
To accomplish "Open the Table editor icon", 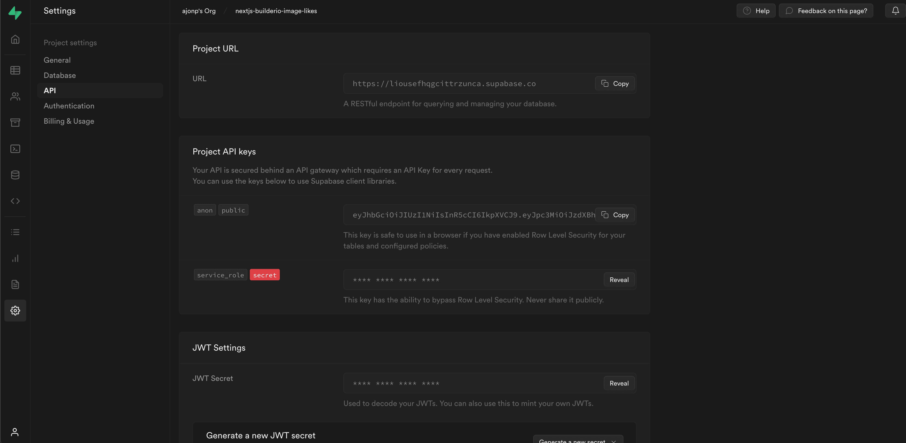I will pyautogui.click(x=15, y=70).
